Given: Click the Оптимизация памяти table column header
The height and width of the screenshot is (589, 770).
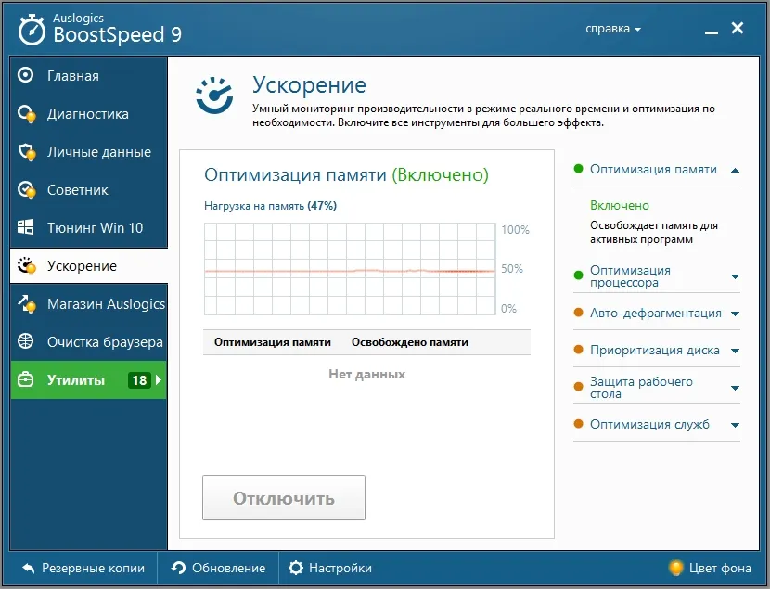Looking at the screenshot, I should (273, 342).
